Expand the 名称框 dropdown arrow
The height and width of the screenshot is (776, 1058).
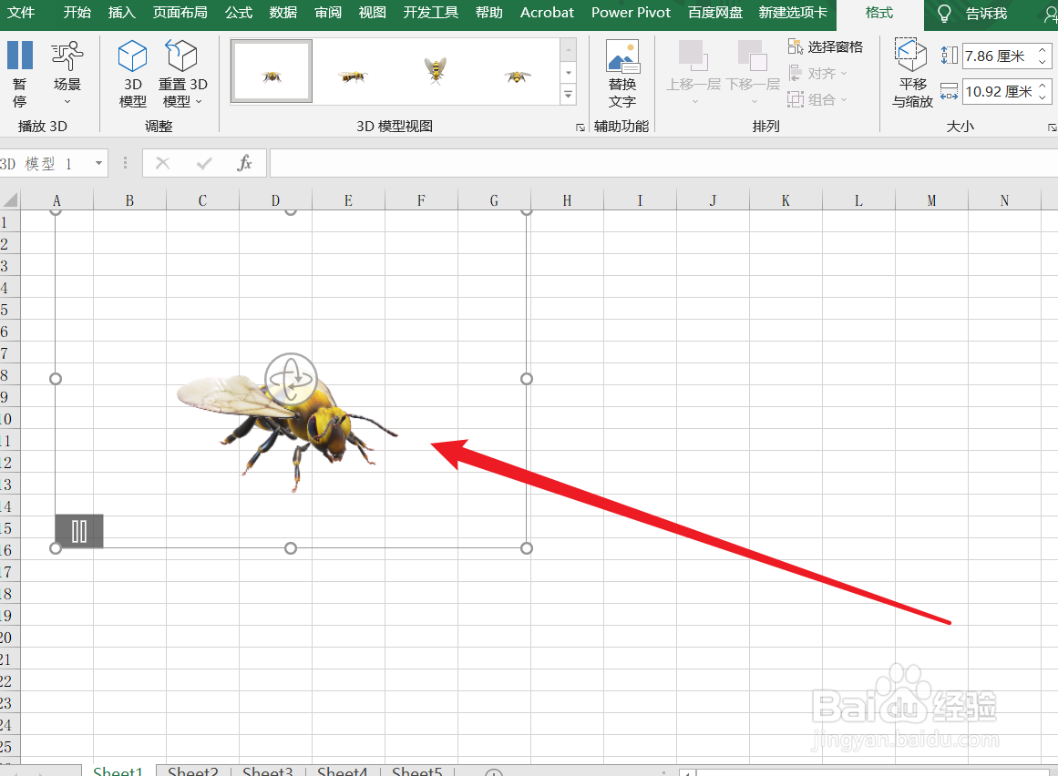(x=100, y=163)
